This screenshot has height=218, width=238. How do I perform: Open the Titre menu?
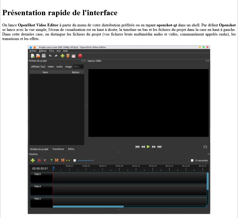52,51
